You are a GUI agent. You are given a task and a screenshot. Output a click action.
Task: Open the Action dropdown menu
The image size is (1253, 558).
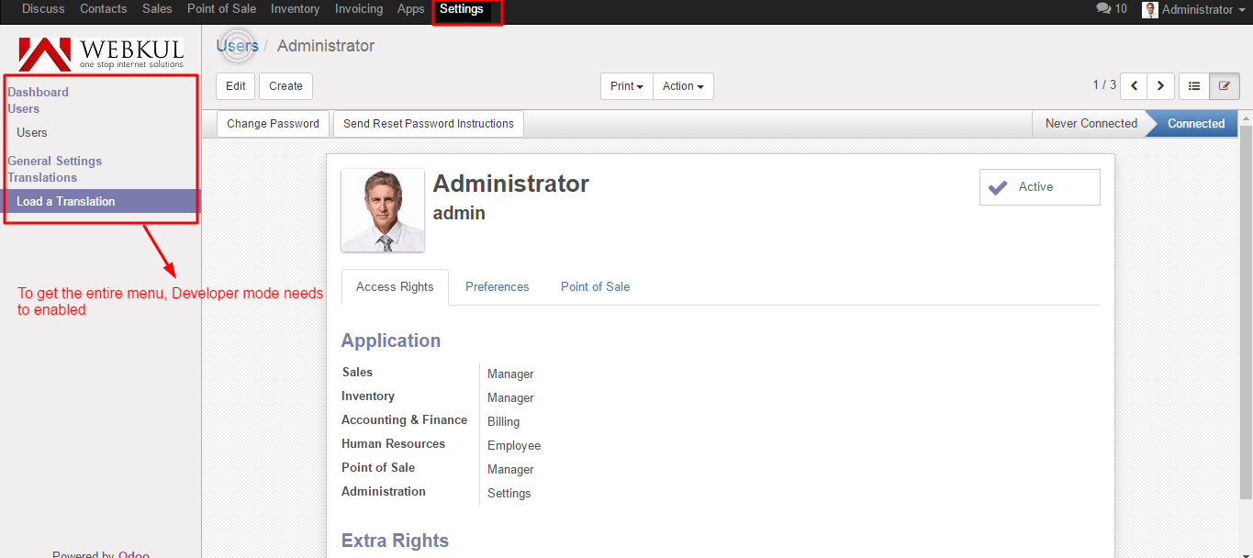683,86
